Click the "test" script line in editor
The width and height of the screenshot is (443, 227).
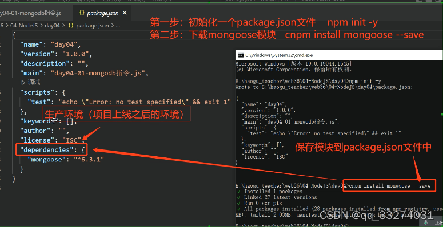point(129,102)
